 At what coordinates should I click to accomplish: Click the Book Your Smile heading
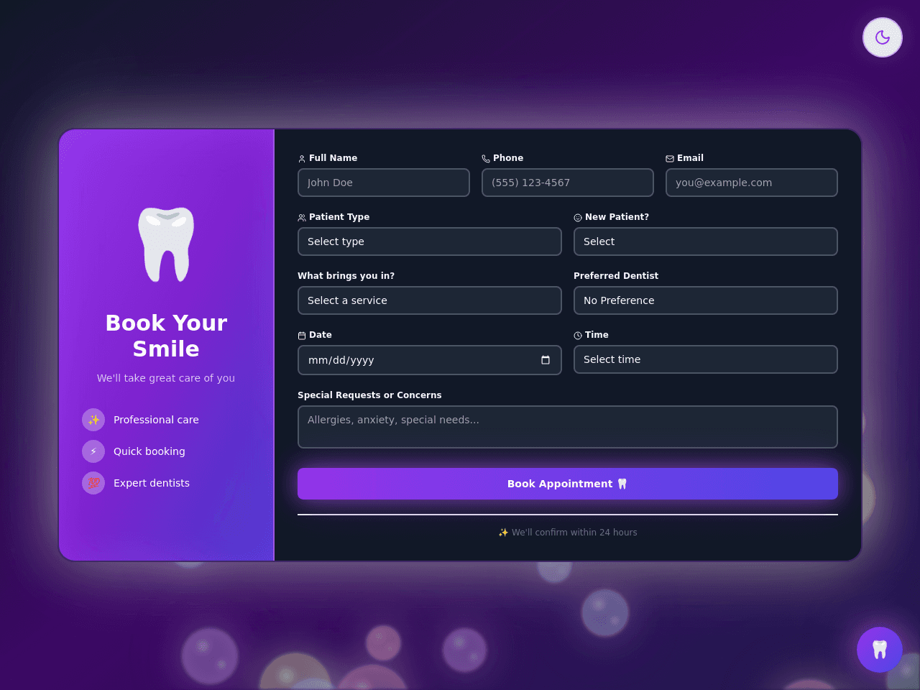point(166,336)
